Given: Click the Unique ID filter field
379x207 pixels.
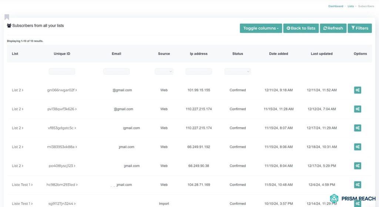Looking at the screenshot, I should (x=62, y=72).
